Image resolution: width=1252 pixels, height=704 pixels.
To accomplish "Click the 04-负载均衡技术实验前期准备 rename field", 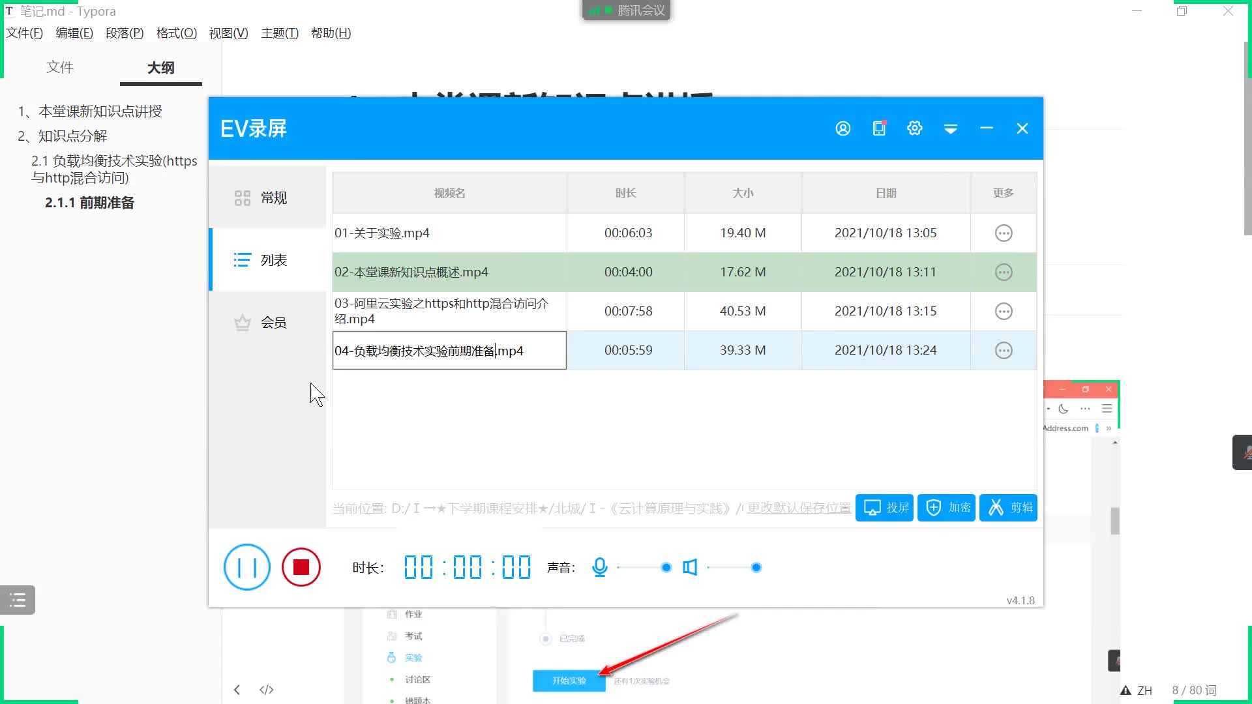I will 449,351.
